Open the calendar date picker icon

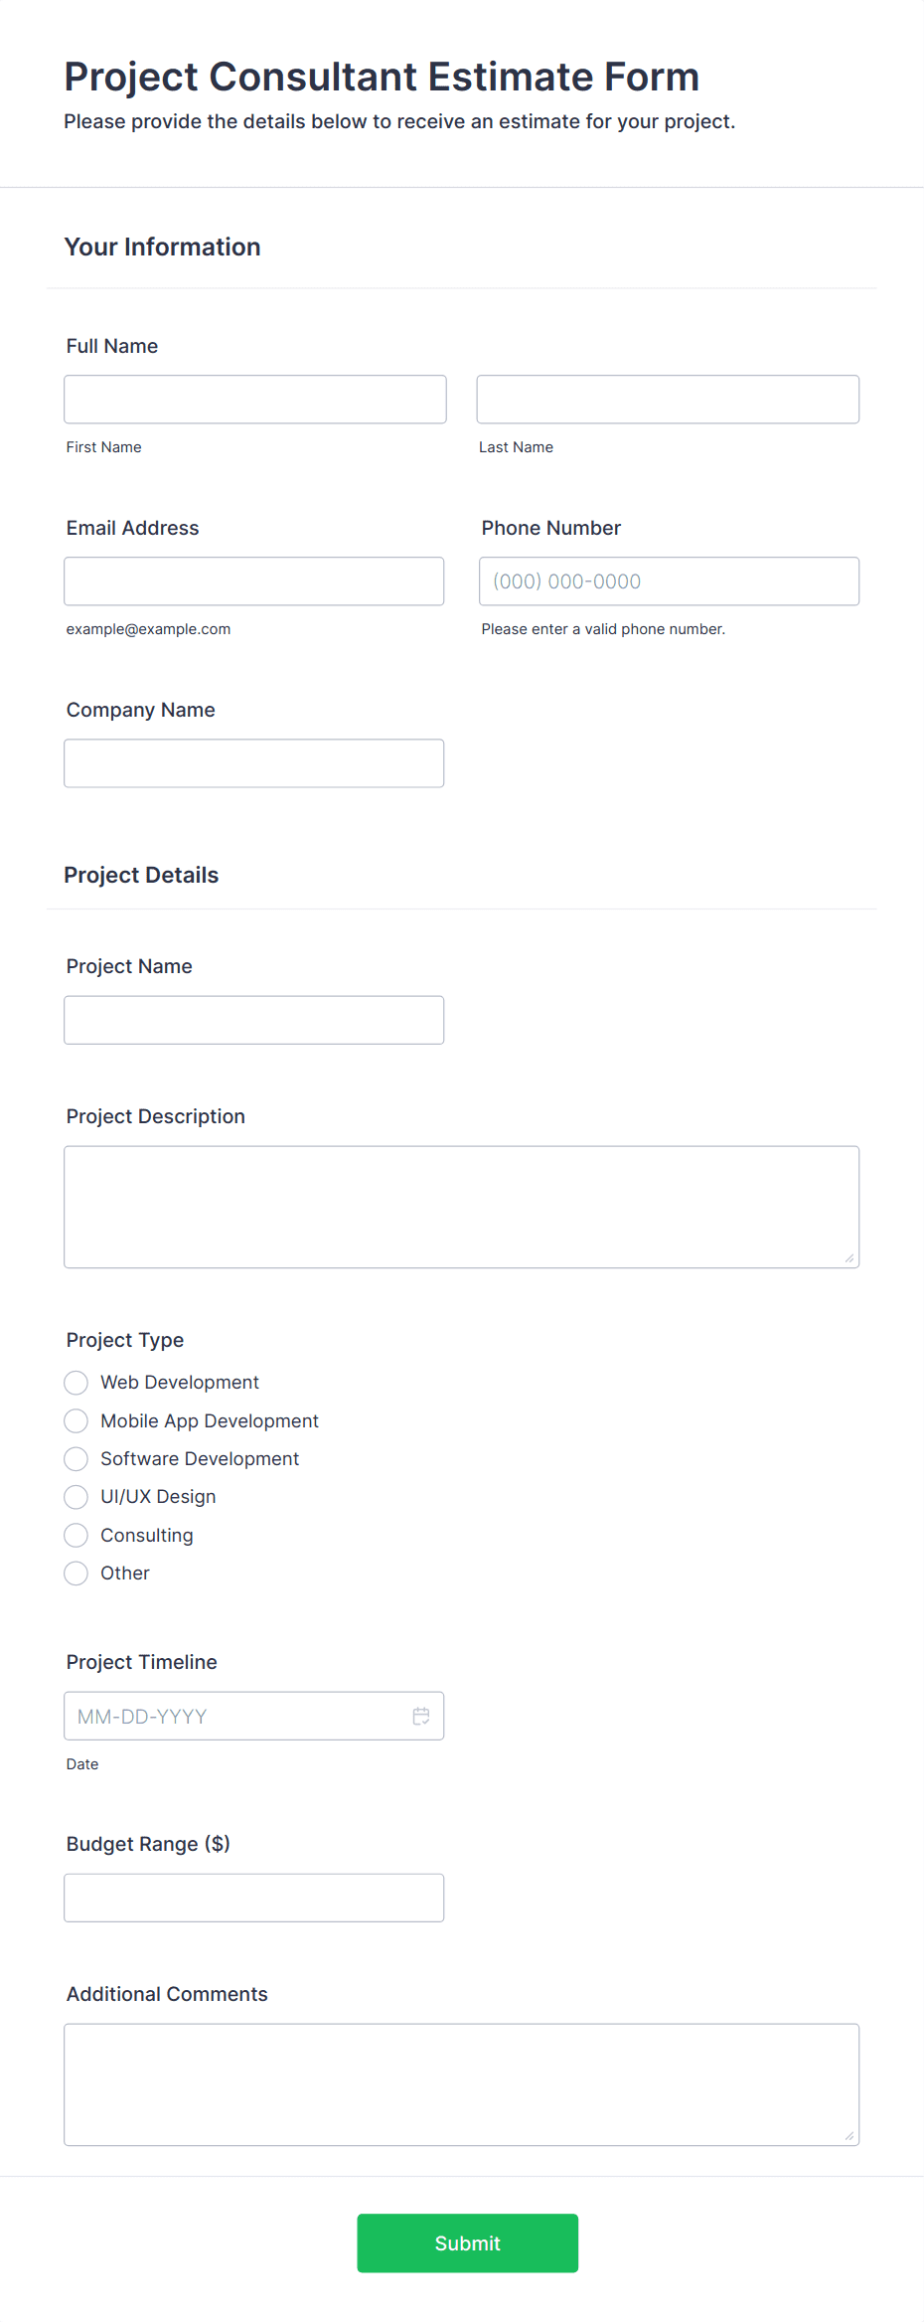[420, 1716]
